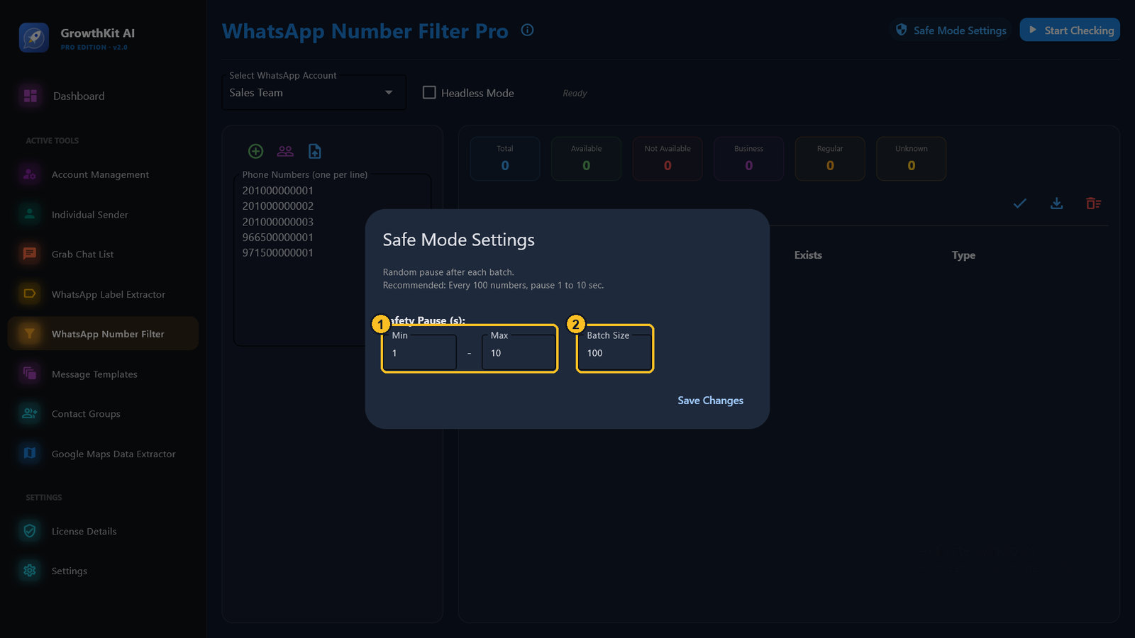Open Account Management tool

pyautogui.click(x=103, y=174)
